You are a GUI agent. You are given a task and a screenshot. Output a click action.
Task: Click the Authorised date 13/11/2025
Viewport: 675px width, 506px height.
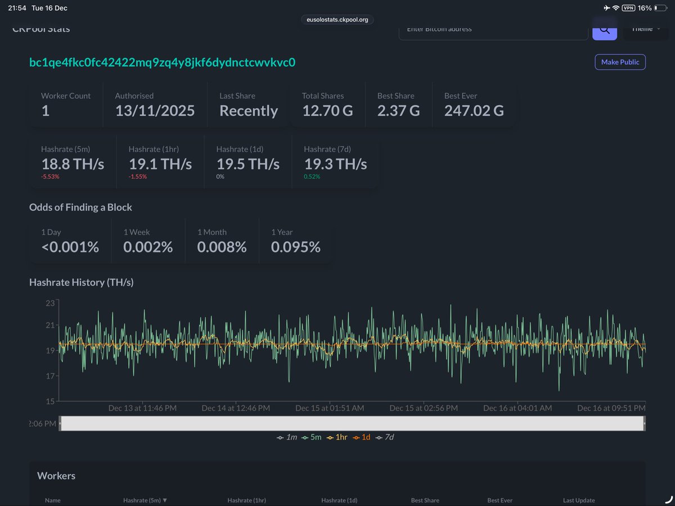[155, 111]
